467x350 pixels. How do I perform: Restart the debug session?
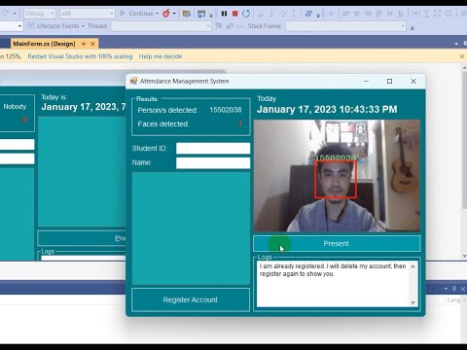246,14
